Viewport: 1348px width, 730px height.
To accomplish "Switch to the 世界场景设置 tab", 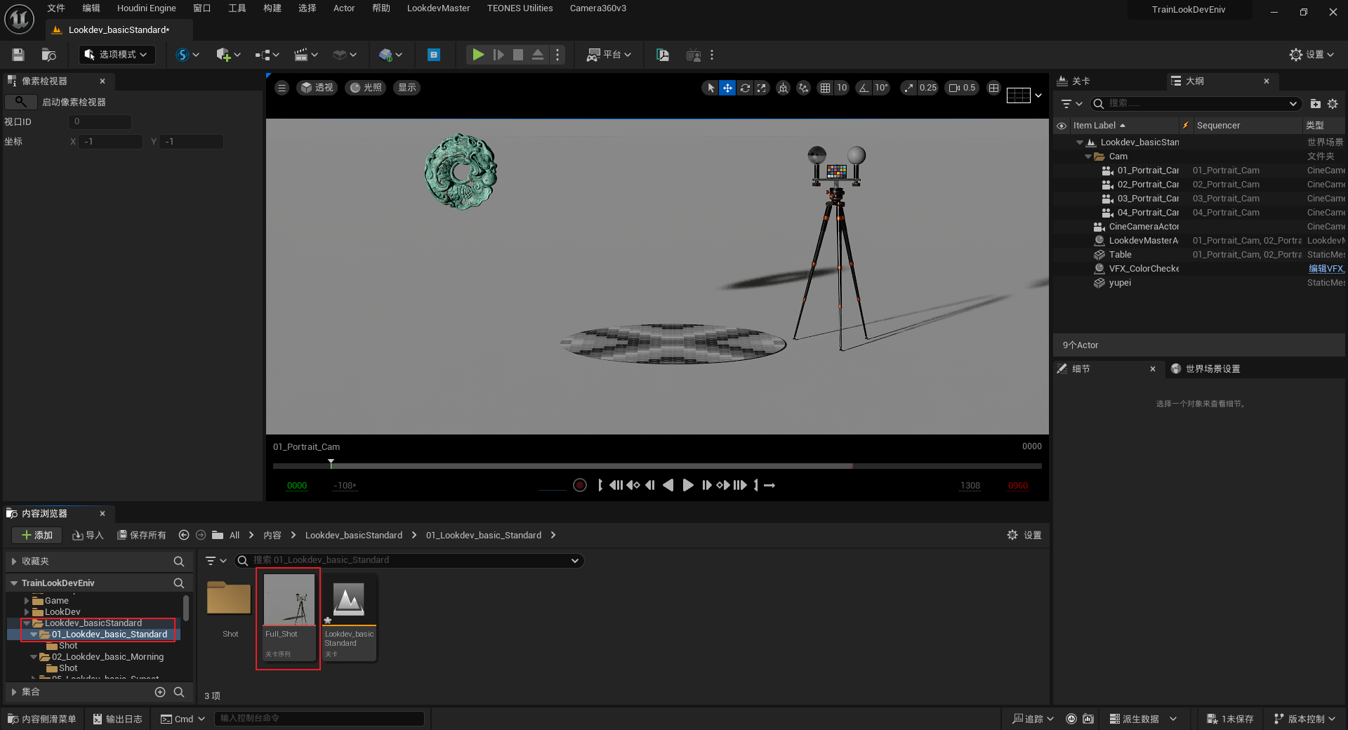I will click(1212, 369).
